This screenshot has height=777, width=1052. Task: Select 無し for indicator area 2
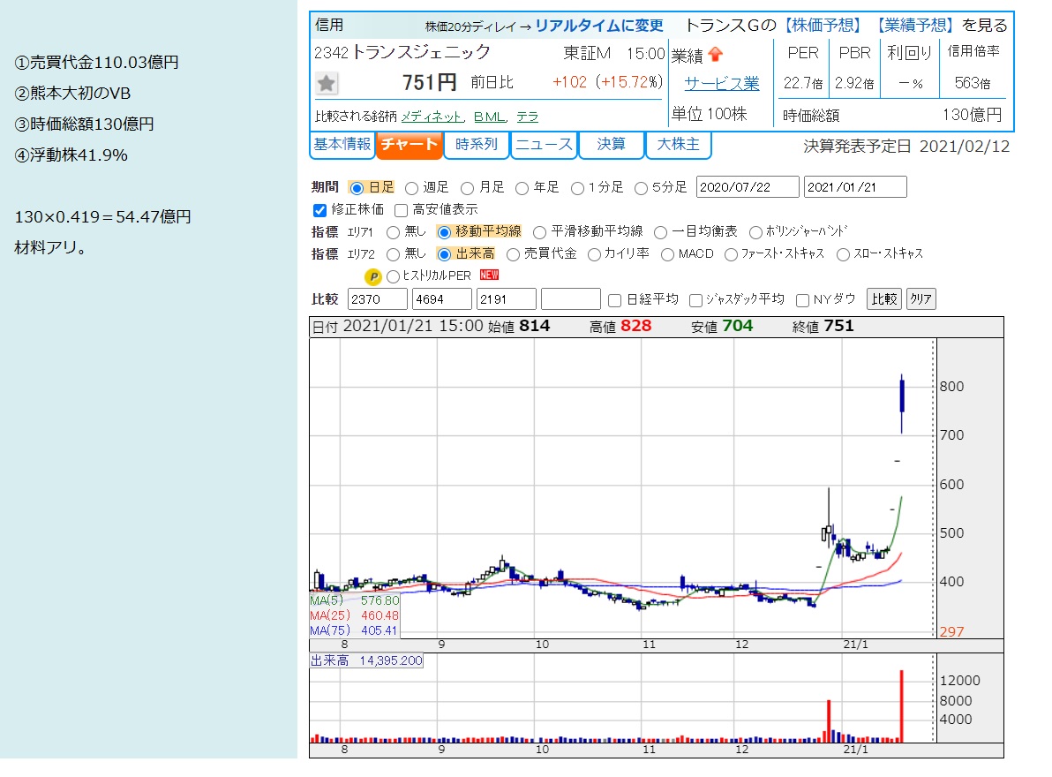393,254
